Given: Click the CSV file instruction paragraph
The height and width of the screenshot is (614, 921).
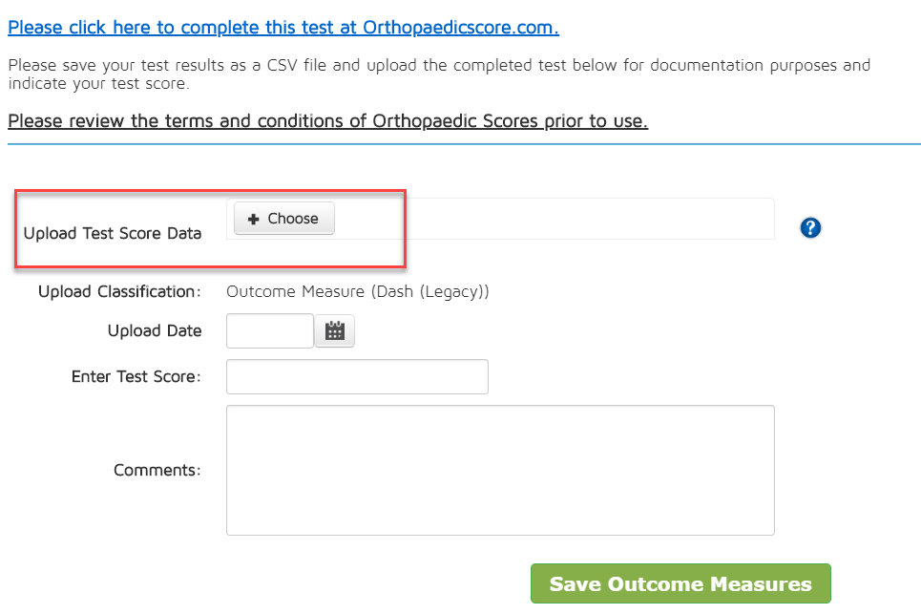Looking at the screenshot, I should 439,74.
